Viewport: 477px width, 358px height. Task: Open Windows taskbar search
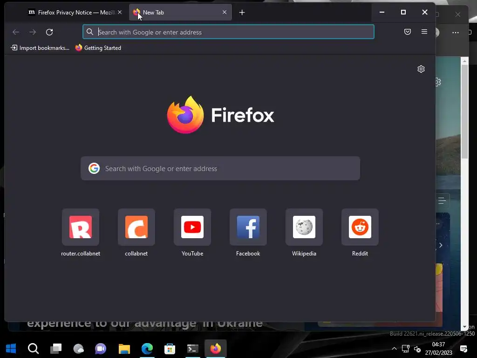pos(33,348)
